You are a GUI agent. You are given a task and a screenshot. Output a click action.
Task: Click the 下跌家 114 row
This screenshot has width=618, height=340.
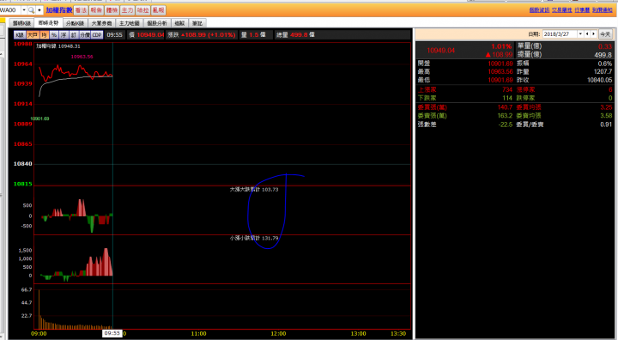pyautogui.click(x=465, y=98)
